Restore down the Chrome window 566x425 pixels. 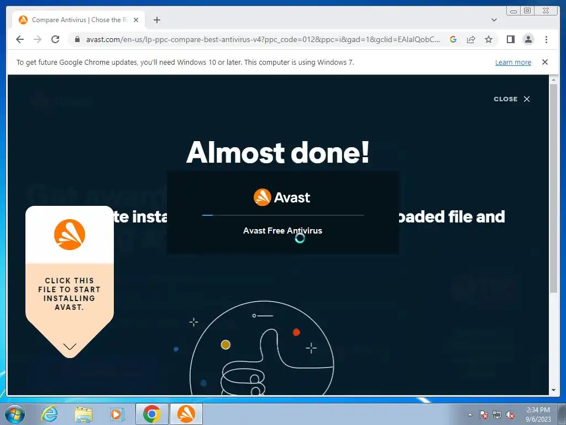pos(527,11)
